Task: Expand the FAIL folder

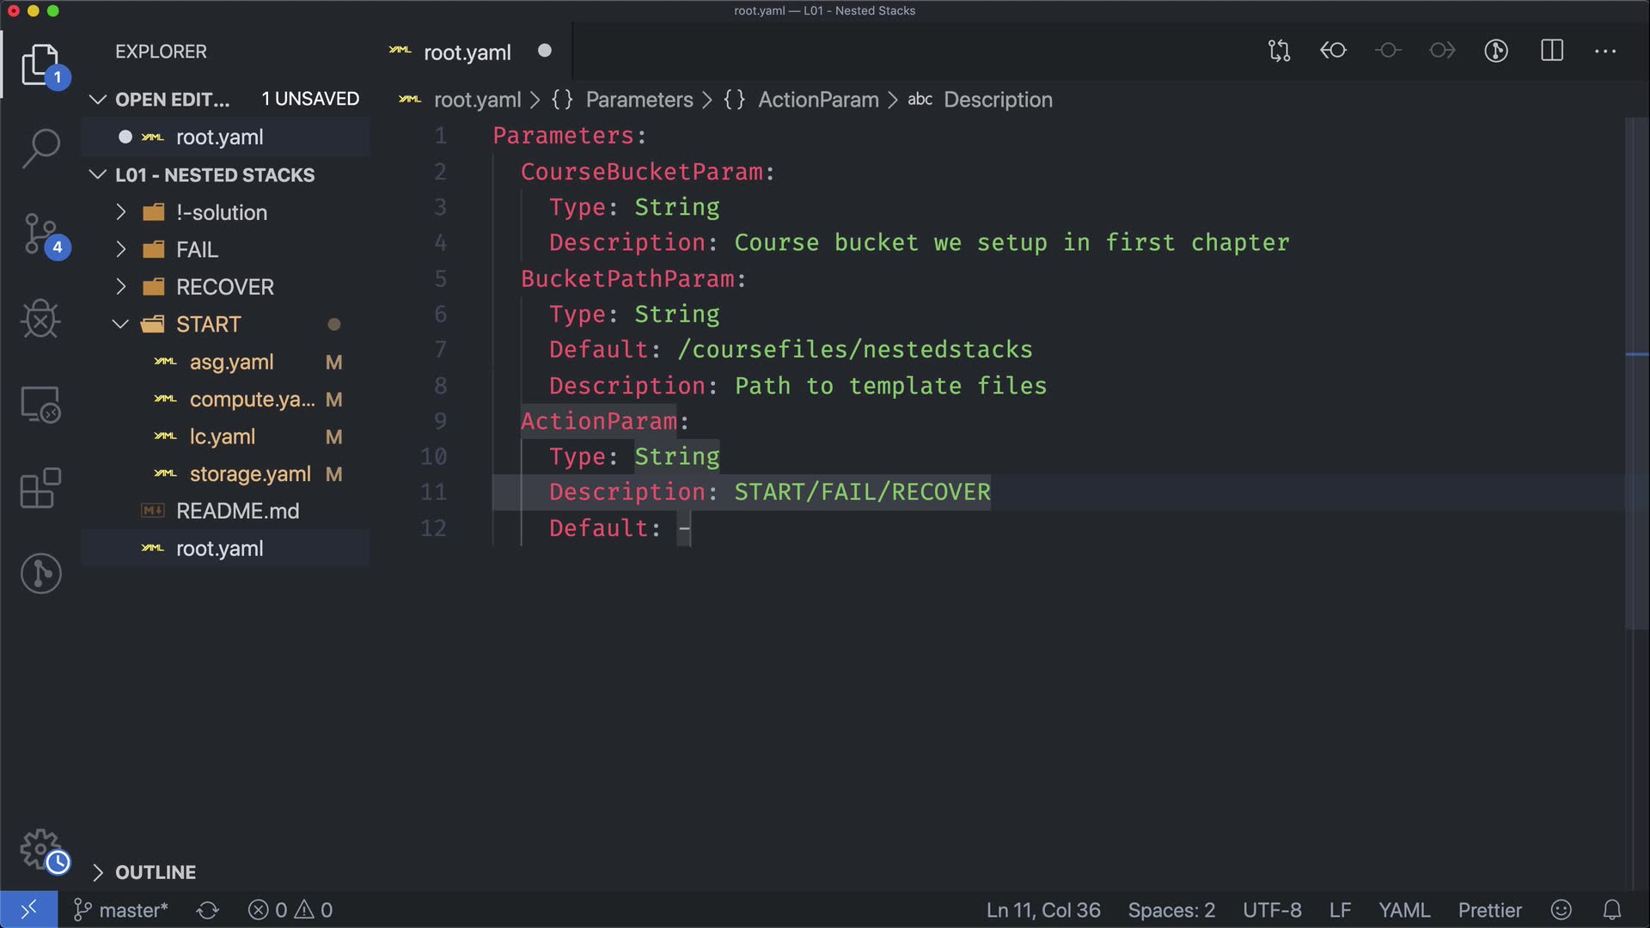Action: click(x=197, y=250)
